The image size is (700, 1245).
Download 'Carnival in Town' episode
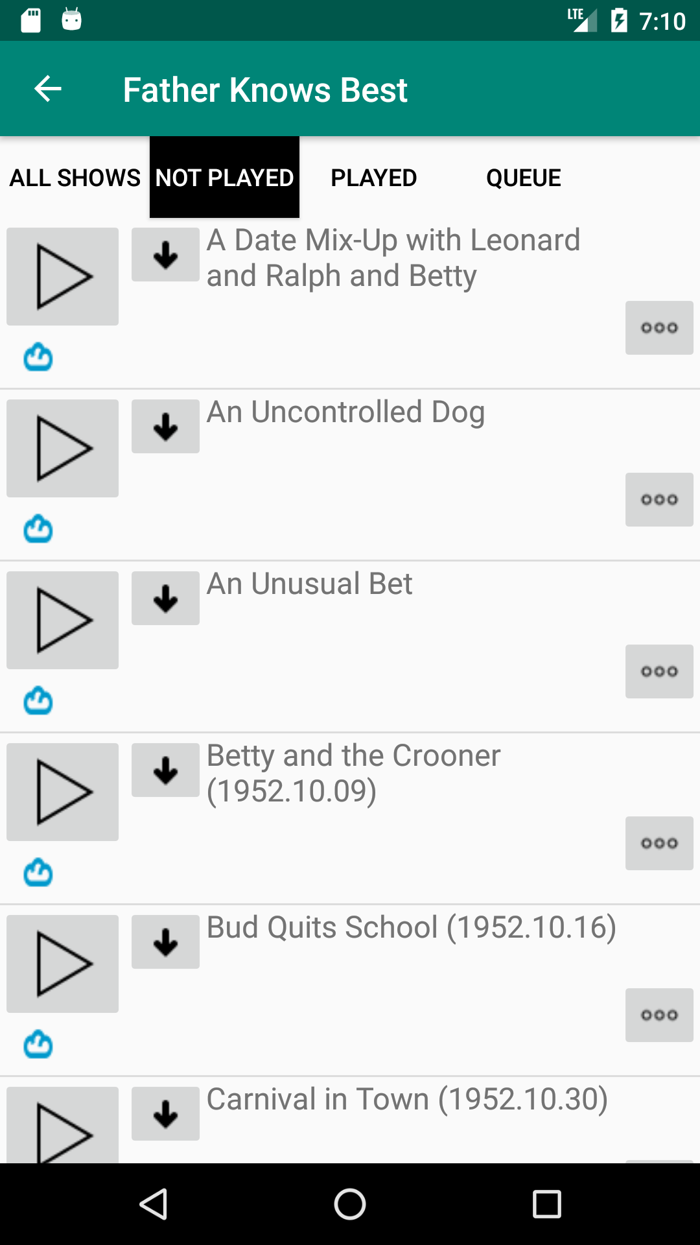[165, 1113]
